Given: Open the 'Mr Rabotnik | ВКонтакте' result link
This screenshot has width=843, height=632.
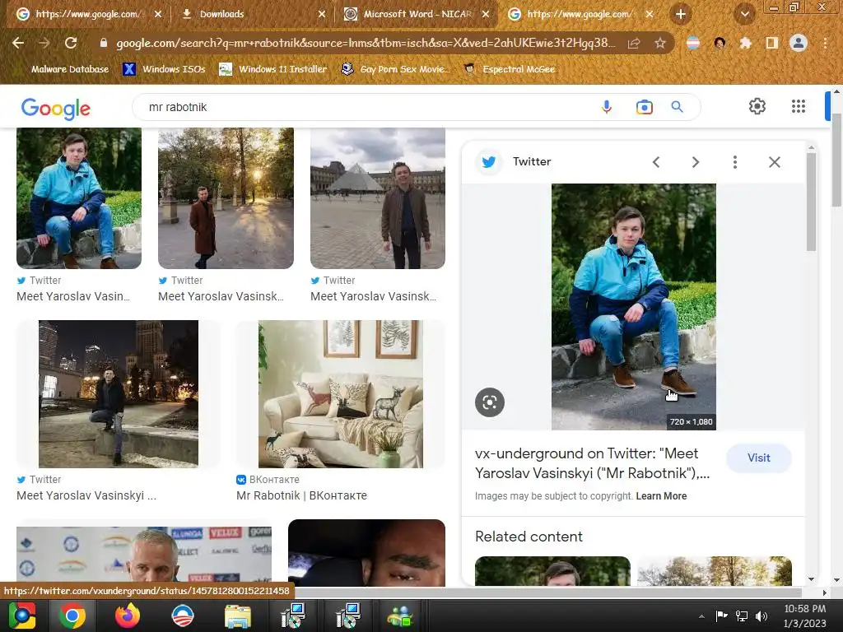Looking at the screenshot, I should click(301, 495).
